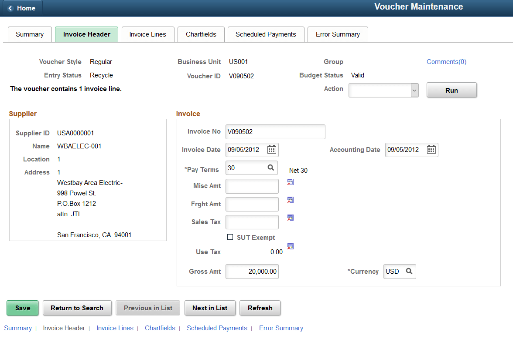Click the Return to Search button
The image size is (513, 349).
point(77,308)
